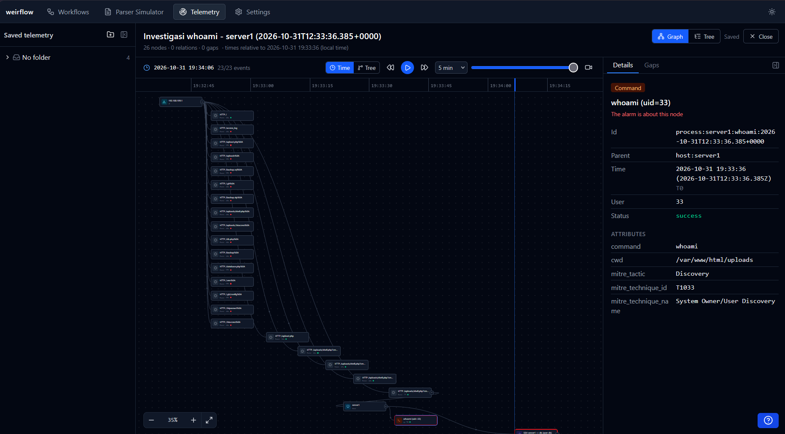Expand the No folder tree item
Screen dimensions: 785x434
click(8, 57)
